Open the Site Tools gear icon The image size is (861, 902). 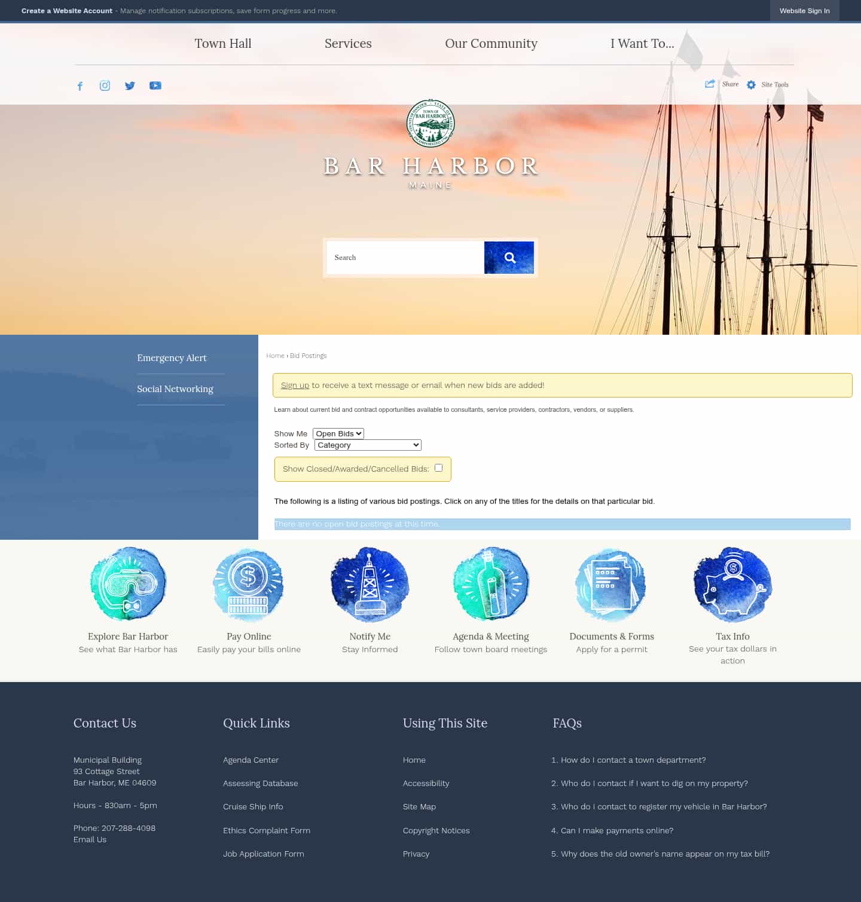coord(751,85)
